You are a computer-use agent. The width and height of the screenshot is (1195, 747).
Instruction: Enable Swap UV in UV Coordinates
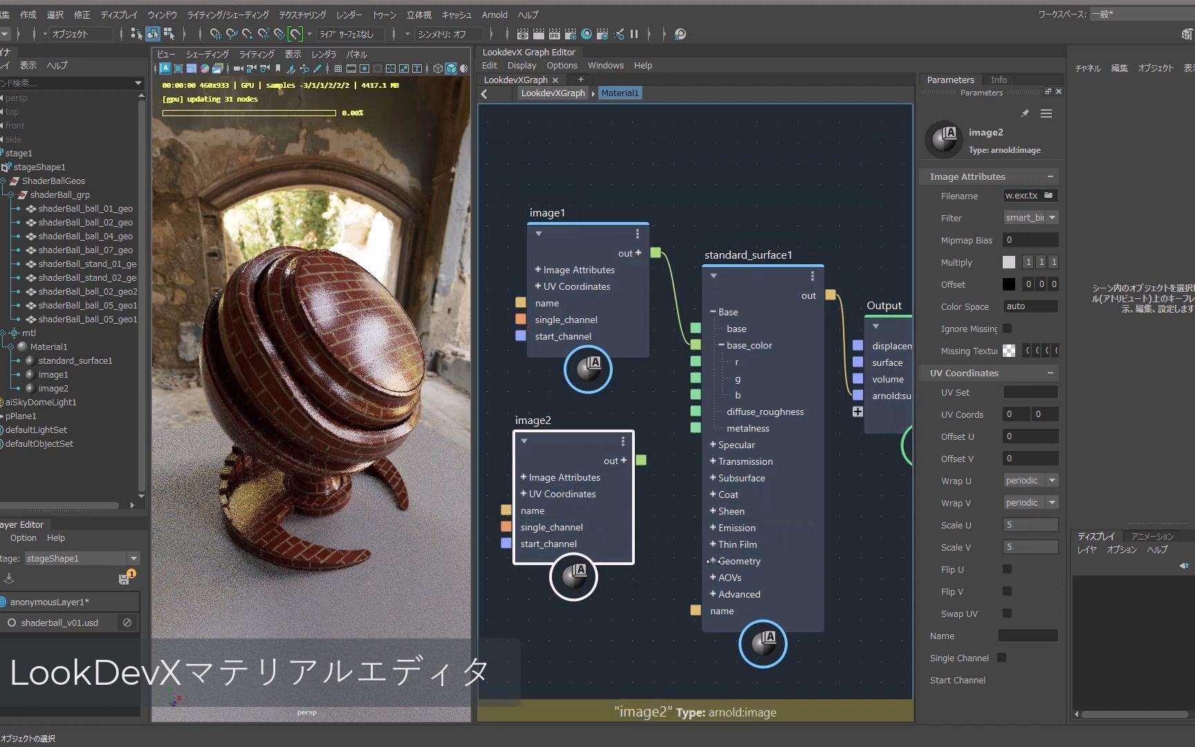1007,614
